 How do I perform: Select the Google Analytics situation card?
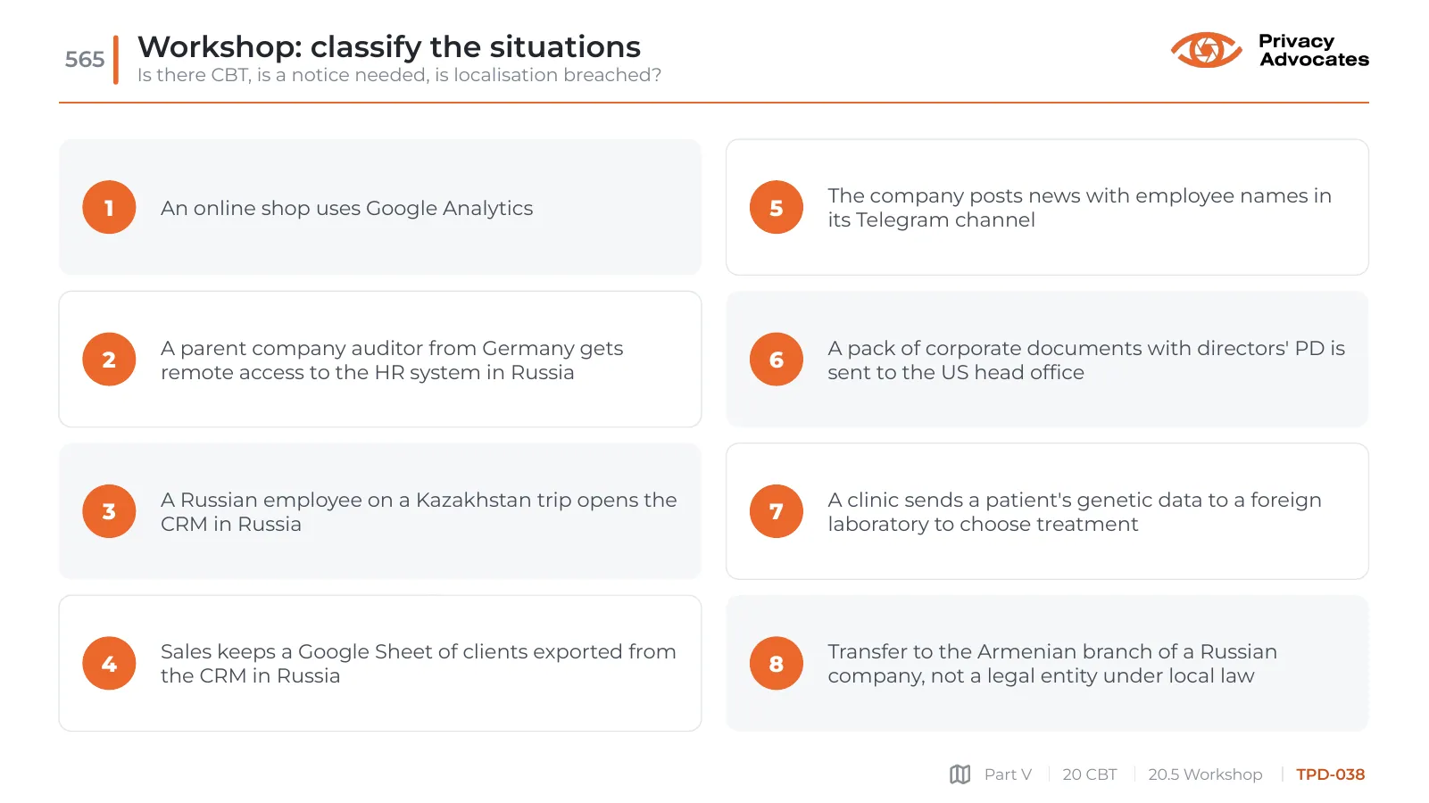380,207
